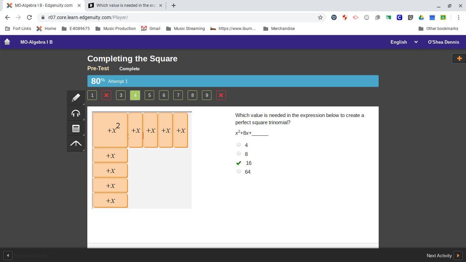This screenshot has width=466, height=262.
Task: Bookmark this page with the star
Action: coord(320,17)
